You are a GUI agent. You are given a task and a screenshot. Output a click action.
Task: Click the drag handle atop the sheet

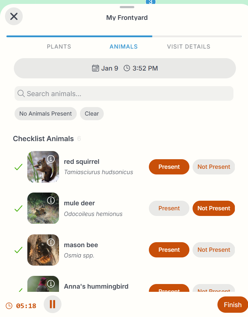(x=127, y=7)
